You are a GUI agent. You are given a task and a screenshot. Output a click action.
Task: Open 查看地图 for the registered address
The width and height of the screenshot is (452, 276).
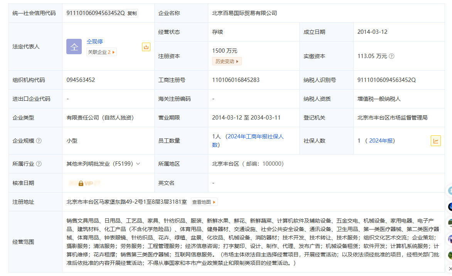[204, 202]
